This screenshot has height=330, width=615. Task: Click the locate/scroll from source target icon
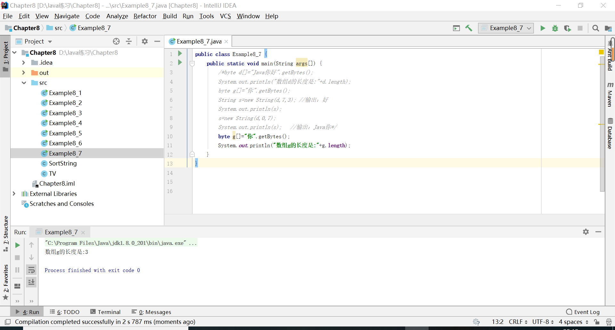[x=116, y=41]
